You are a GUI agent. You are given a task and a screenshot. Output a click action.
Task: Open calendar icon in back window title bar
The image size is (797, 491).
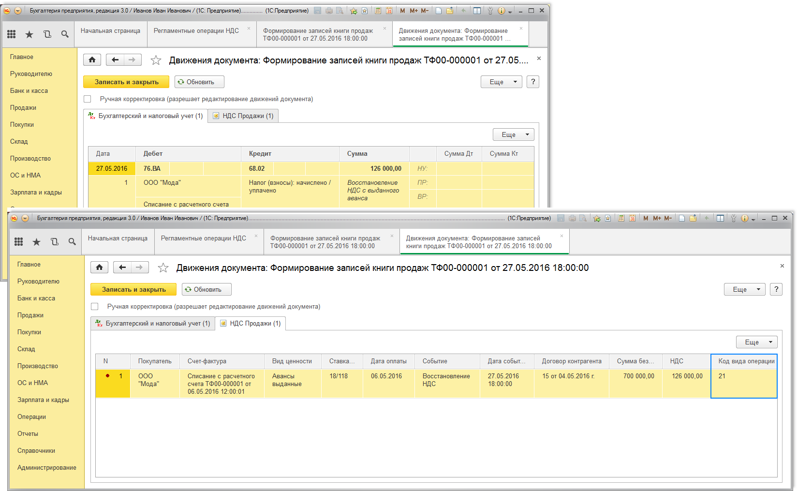(x=389, y=11)
